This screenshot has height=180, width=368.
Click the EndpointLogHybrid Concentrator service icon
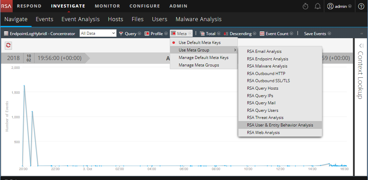click(6, 34)
